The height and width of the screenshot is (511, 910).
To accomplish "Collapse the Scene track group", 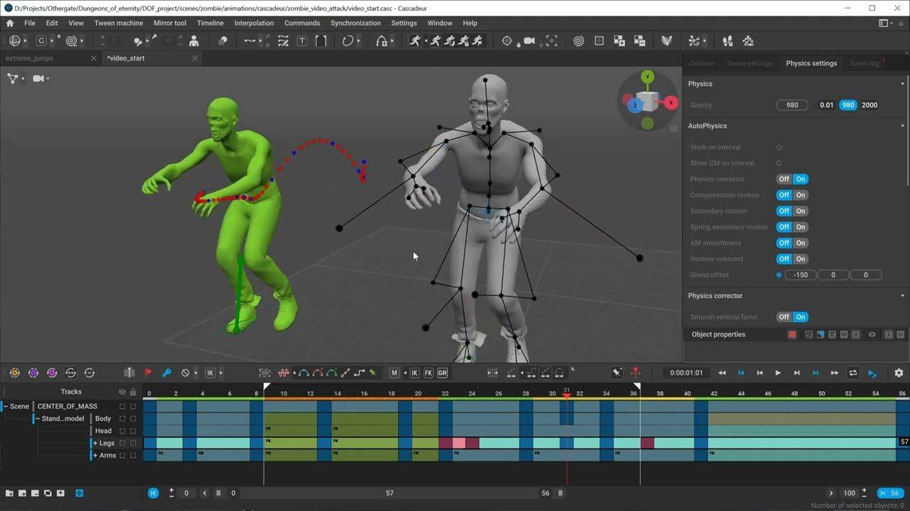I will tap(6, 407).
